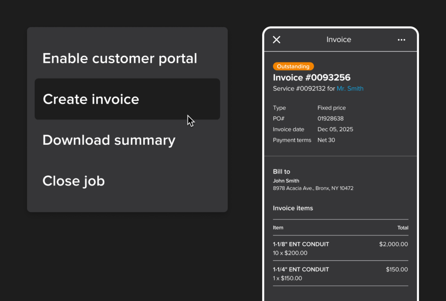Tap the Invoice title in the header bar
This screenshot has width=446, height=301.
pos(338,39)
